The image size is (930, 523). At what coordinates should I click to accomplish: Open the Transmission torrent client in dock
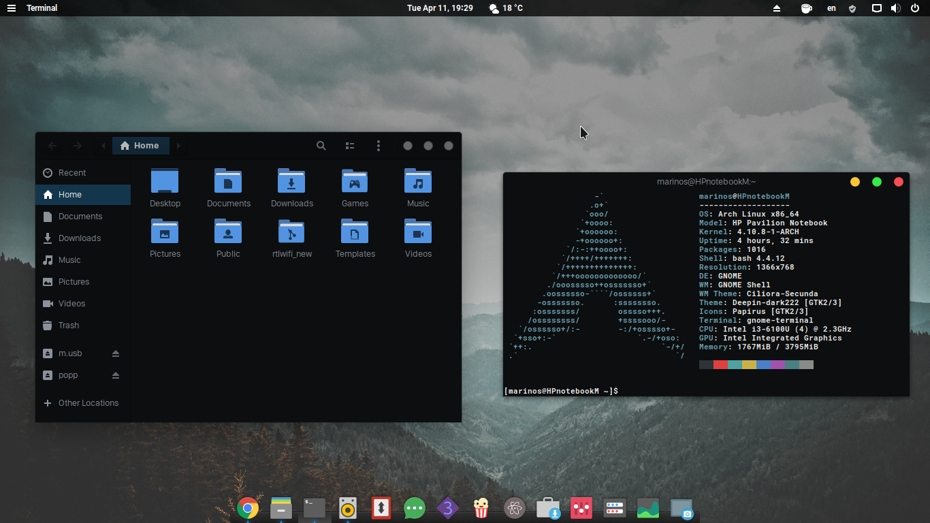click(381, 508)
